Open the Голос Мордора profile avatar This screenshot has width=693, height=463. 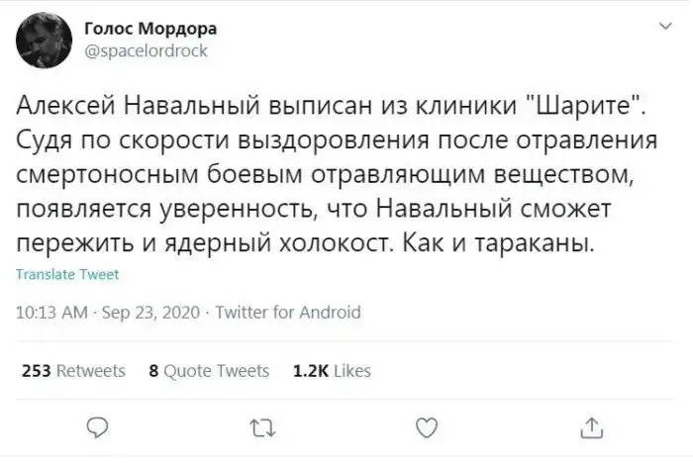click(41, 40)
